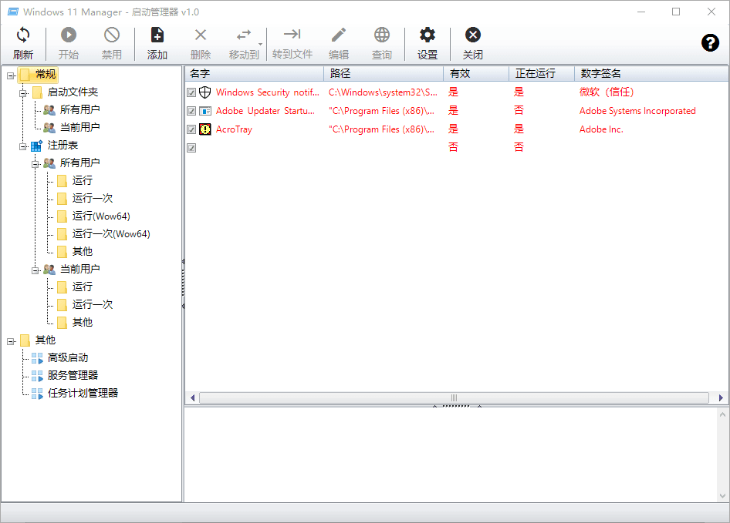
Task: Sort by the 有效 column header
Action: click(476, 73)
